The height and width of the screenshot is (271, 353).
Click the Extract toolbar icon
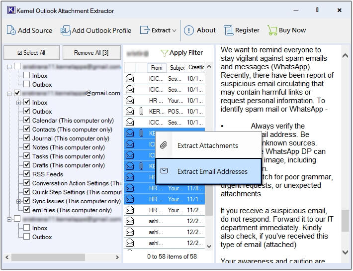coord(145,30)
